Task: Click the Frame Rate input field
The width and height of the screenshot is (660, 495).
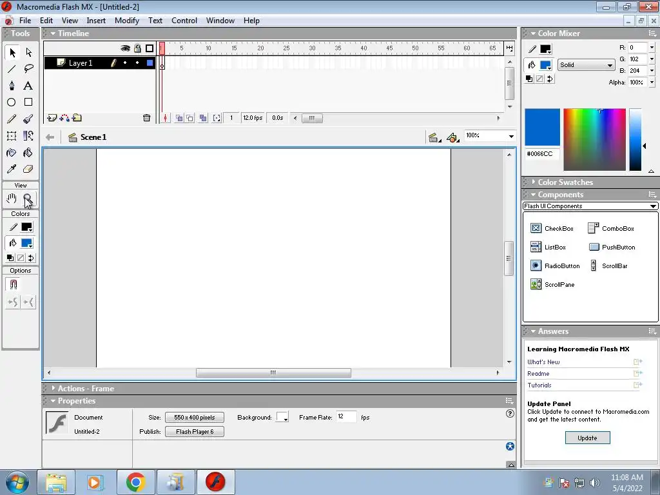Action: 346,417
